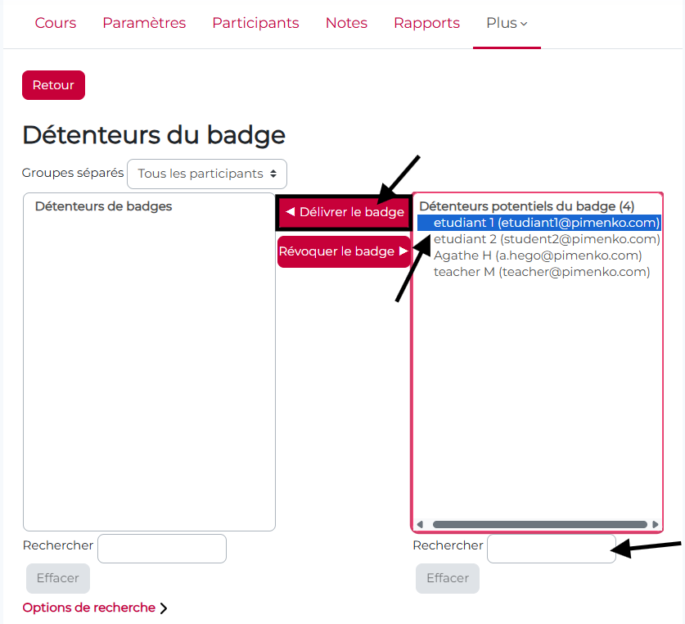The image size is (685, 624).
Task: Select the Rapports tab
Action: (x=426, y=23)
